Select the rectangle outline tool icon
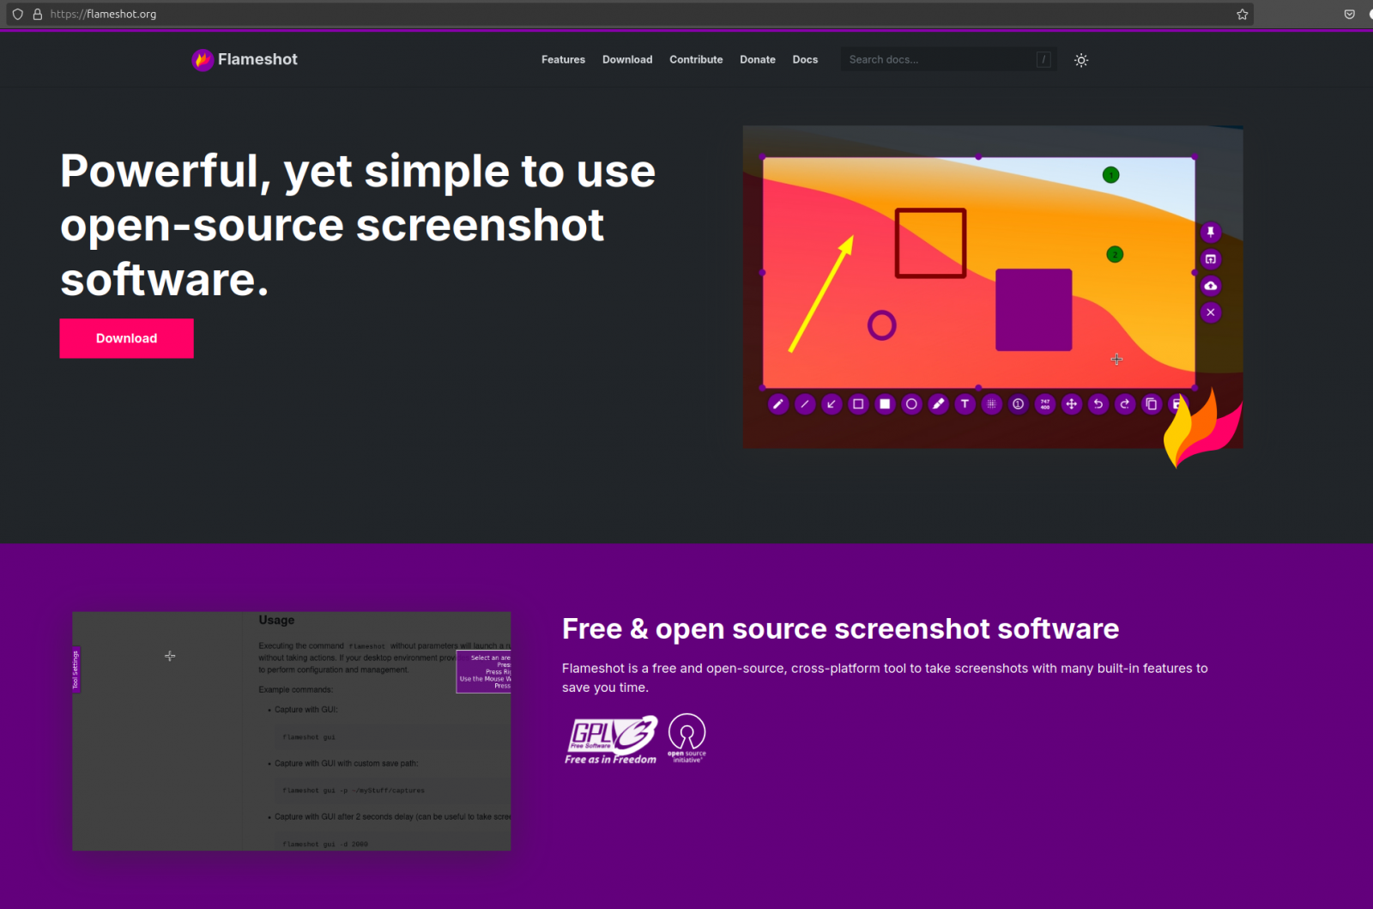This screenshot has height=909, width=1373. [858, 404]
